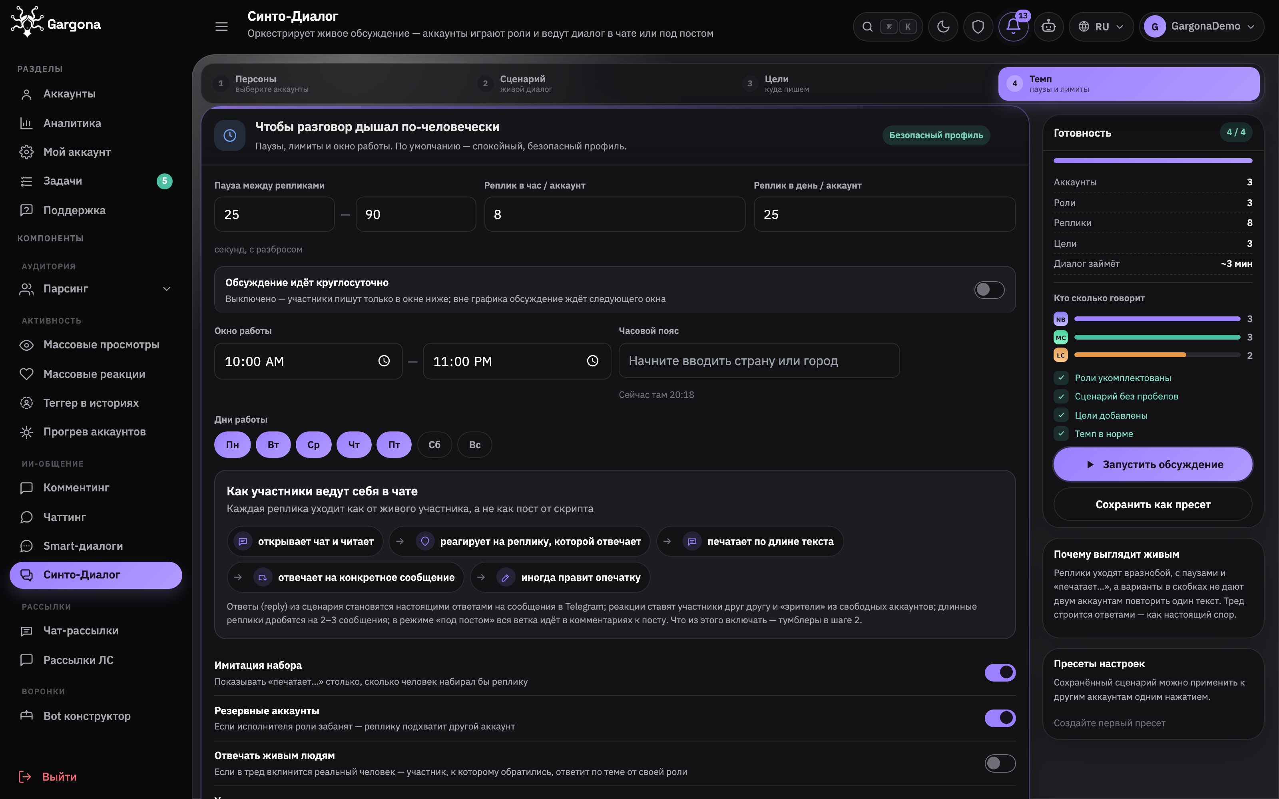Open Мой аккаунт settings
The image size is (1279, 799).
pos(96,152)
